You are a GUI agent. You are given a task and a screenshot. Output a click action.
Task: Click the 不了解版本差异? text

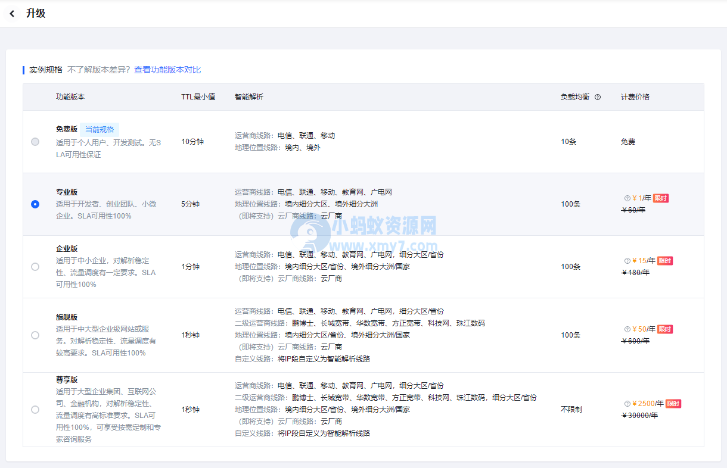point(98,70)
